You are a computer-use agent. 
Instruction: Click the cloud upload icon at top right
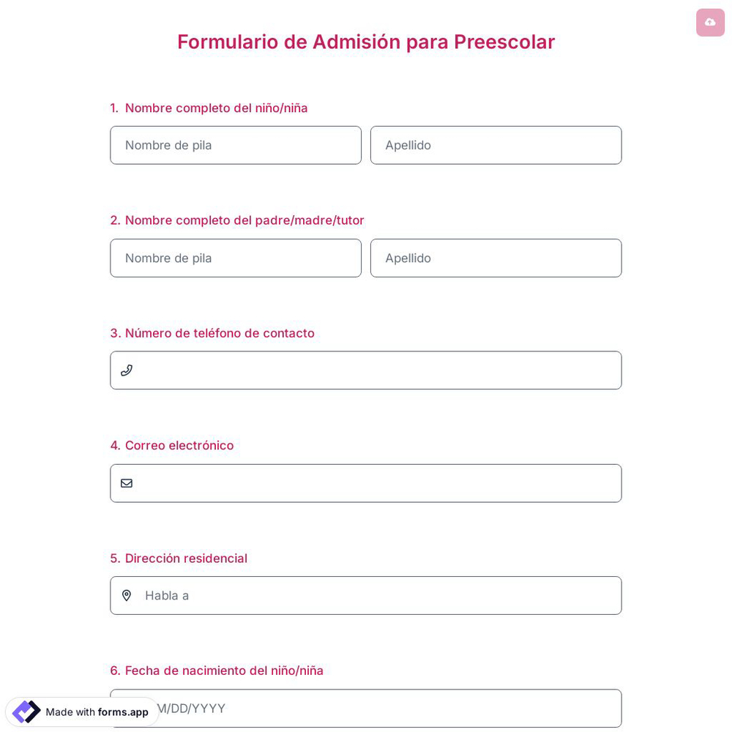pyautogui.click(x=710, y=22)
